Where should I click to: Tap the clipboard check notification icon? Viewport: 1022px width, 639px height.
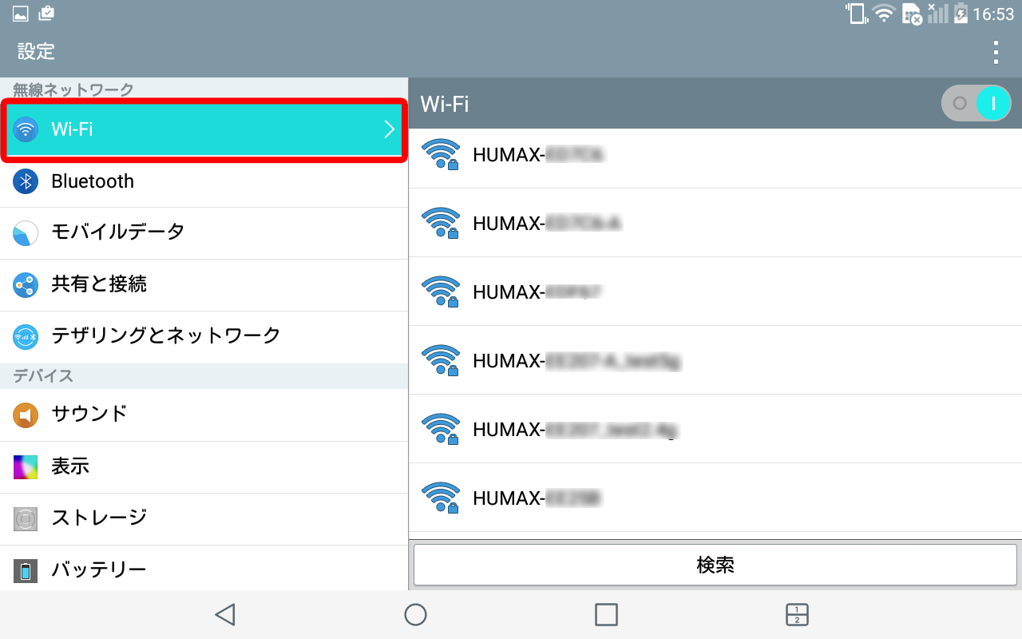pyautogui.click(x=46, y=13)
